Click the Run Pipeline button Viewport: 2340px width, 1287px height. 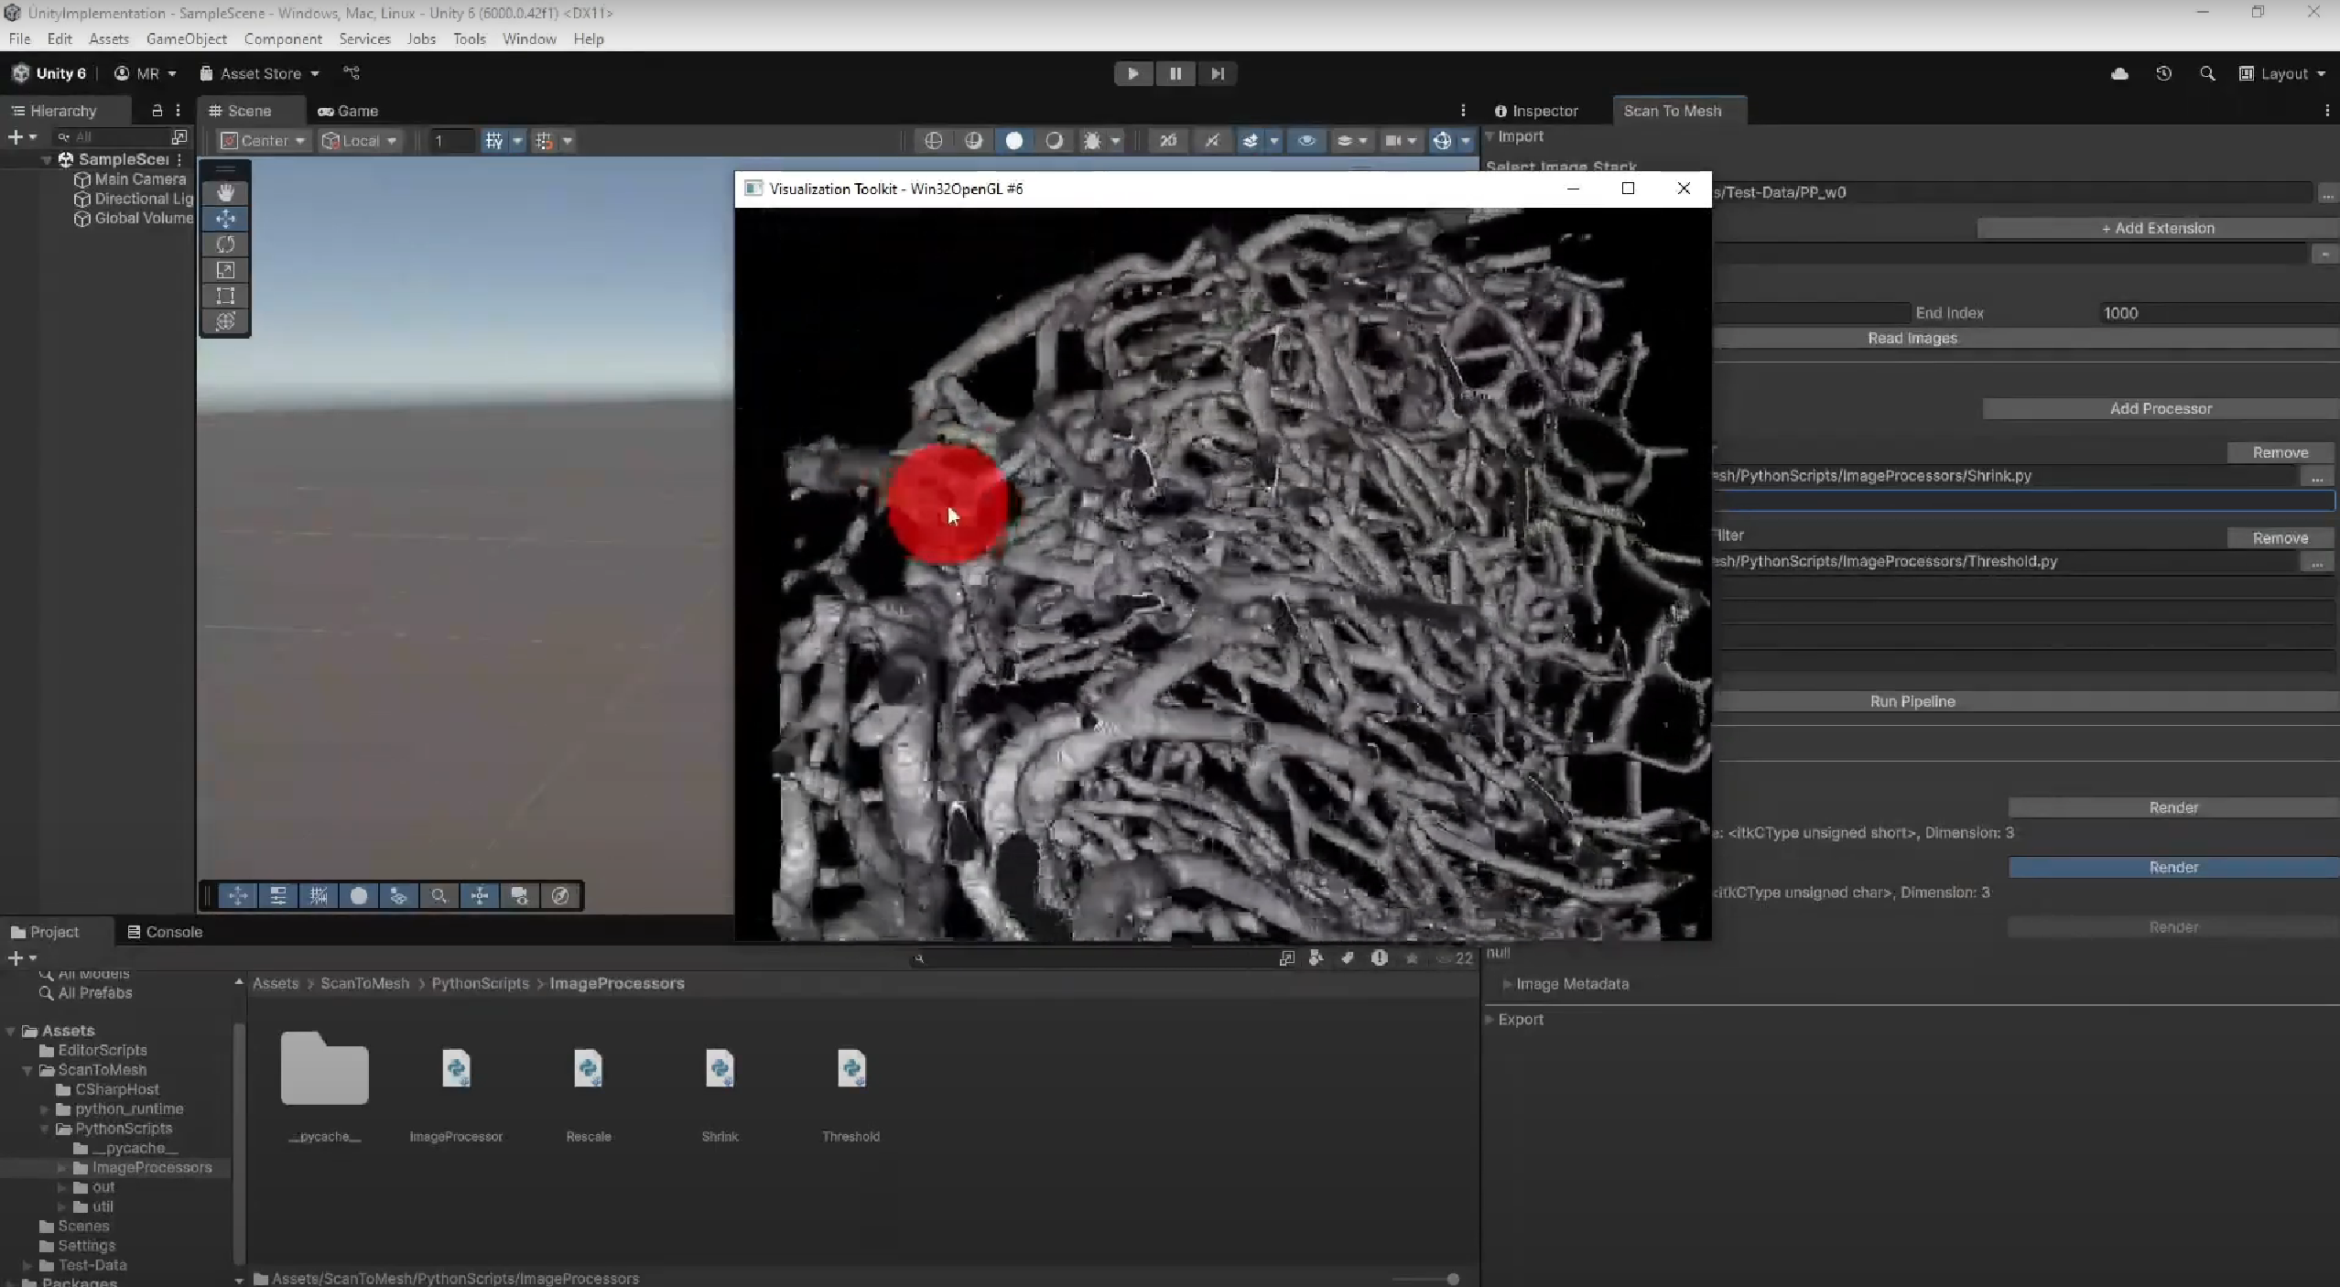pos(1912,702)
